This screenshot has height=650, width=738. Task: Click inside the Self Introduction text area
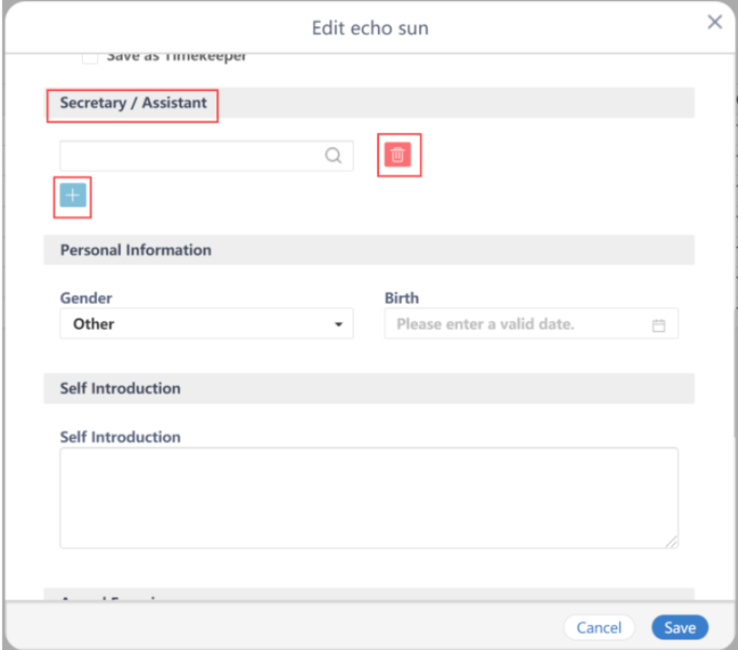(x=368, y=497)
